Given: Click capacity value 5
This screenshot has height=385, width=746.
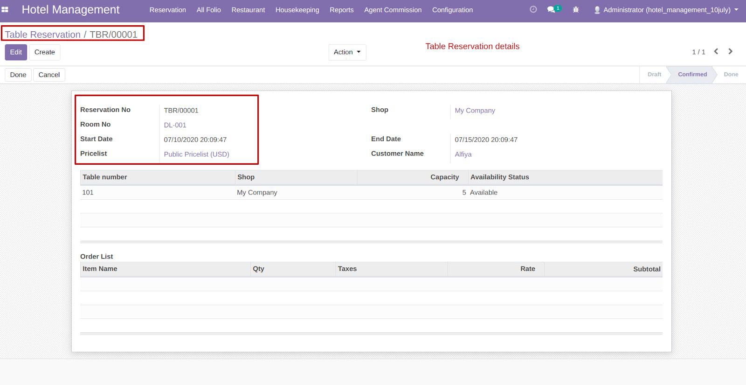Looking at the screenshot, I should click(x=464, y=192).
